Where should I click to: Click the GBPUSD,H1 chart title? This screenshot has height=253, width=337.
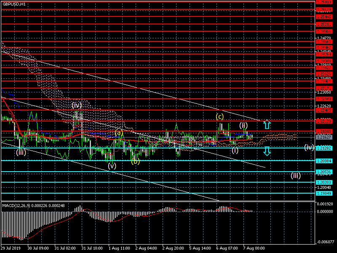14,3
